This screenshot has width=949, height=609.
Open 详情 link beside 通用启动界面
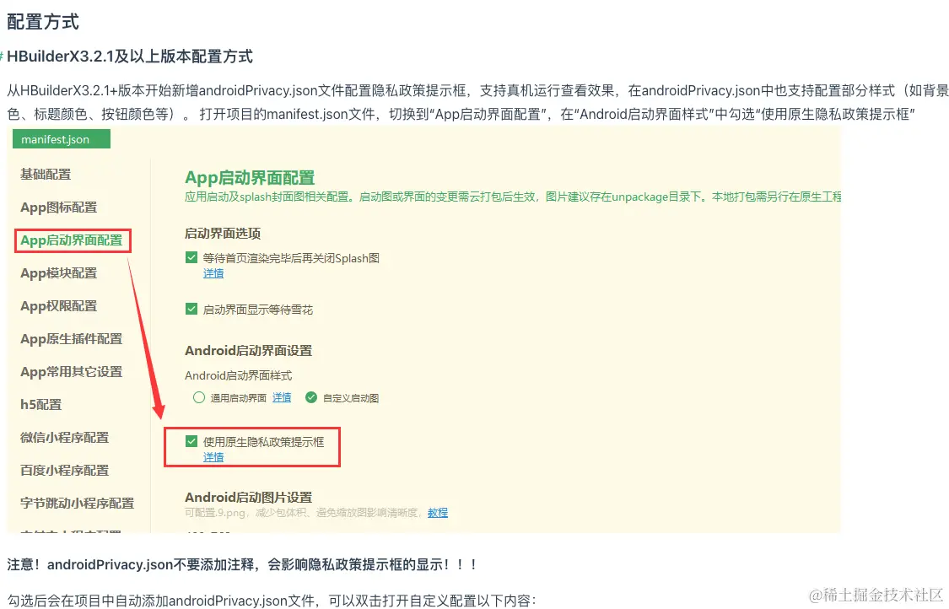coord(282,398)
